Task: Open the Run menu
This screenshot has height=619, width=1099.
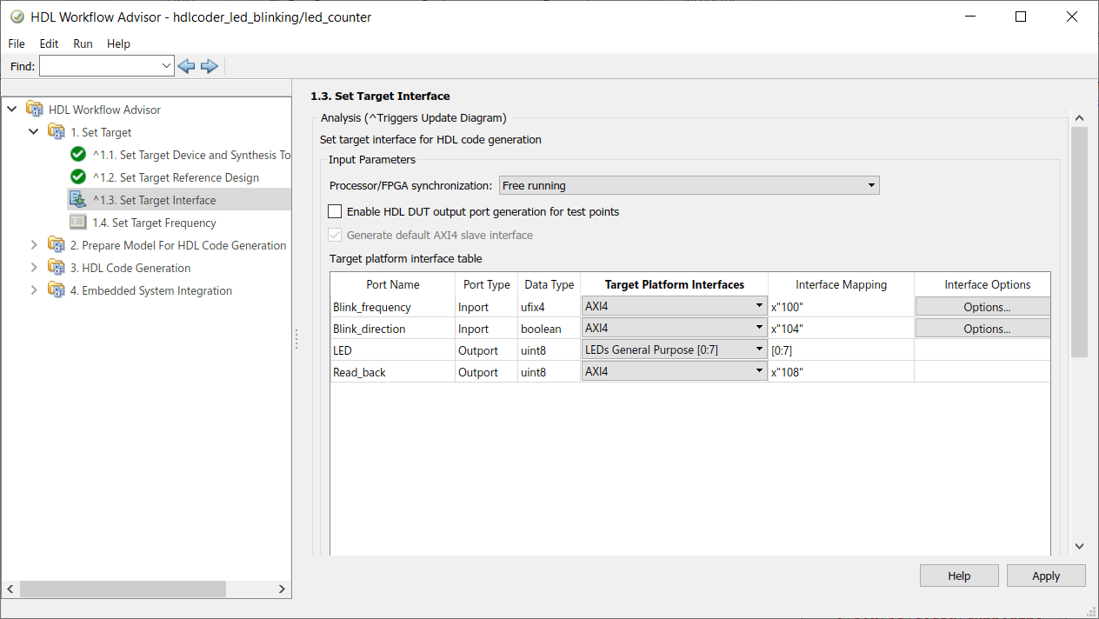Action: 83,43
